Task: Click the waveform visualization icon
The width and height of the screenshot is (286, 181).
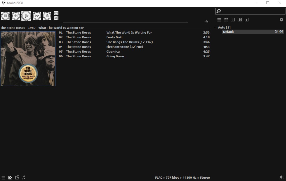Action: [x=207, y=22]
